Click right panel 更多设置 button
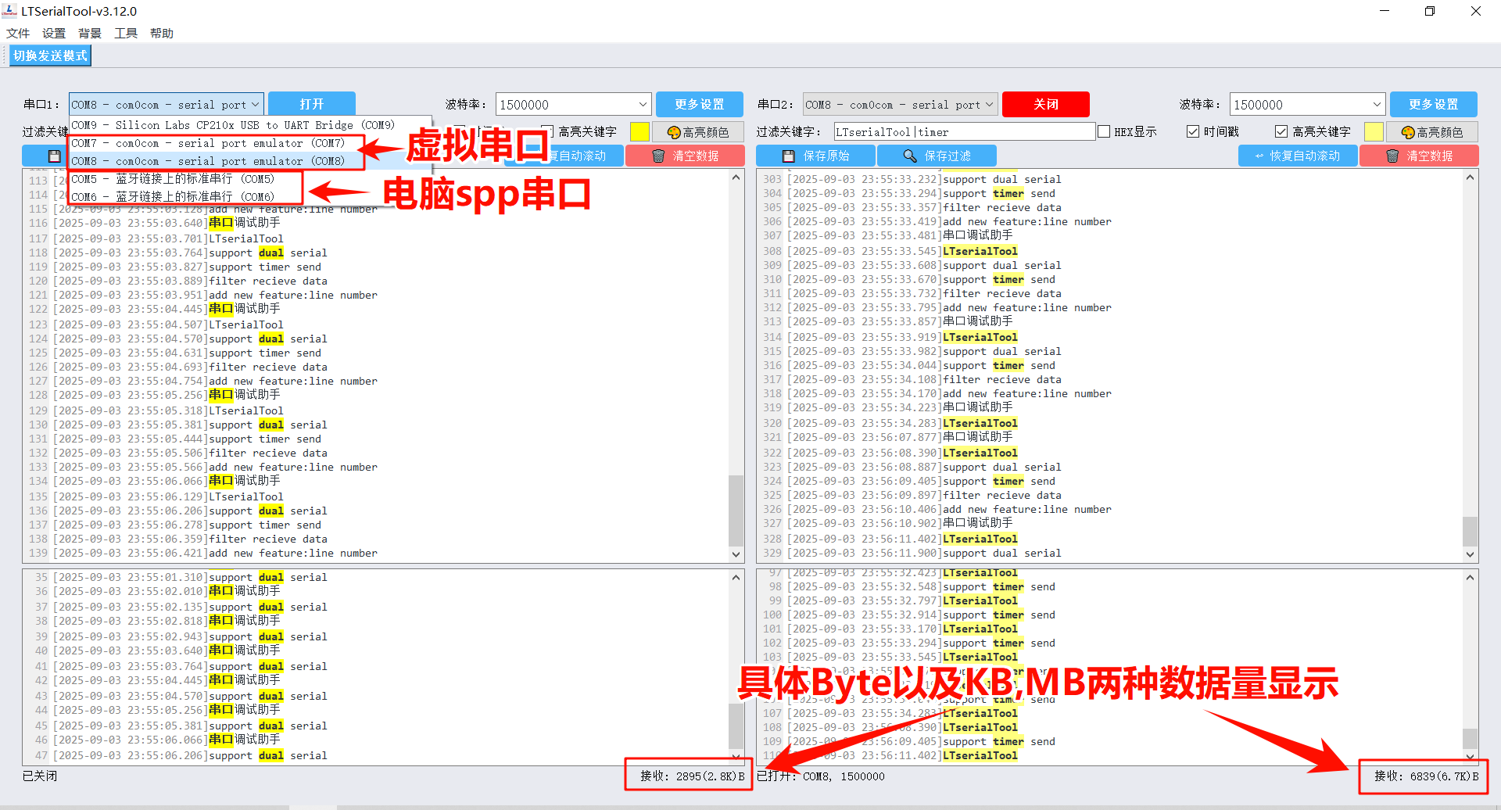The image size is (1501, 810). (1433, 104)
